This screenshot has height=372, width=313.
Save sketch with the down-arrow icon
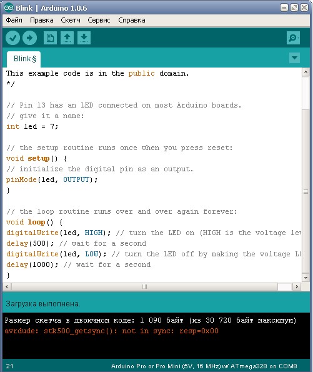point(84,38)
